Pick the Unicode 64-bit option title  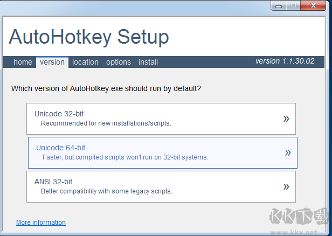[60, 148]
